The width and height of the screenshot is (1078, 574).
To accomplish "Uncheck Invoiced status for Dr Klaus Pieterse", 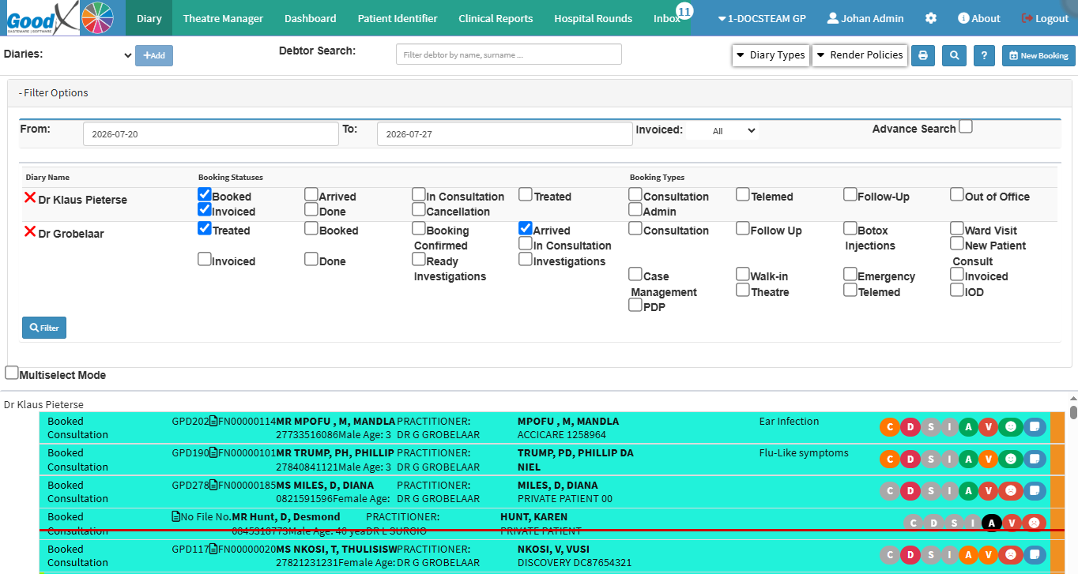I will (205, 209).
